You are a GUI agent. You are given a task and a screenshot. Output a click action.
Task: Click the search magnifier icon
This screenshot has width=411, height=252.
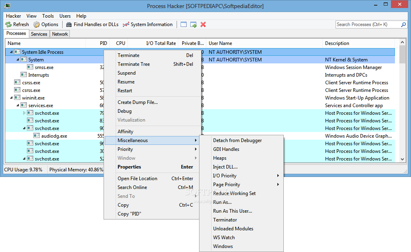404,24
